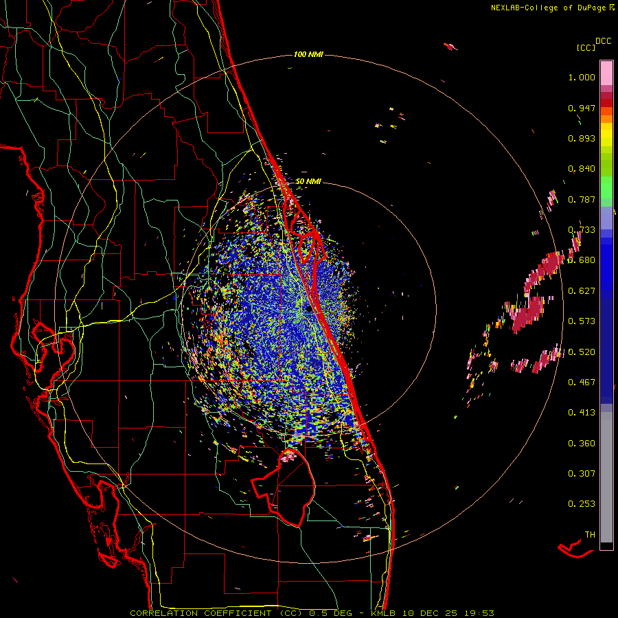Click the 0.947 scale value
Image resolution: width=618 pixels, height=618 pixels.
click(582, 108)
